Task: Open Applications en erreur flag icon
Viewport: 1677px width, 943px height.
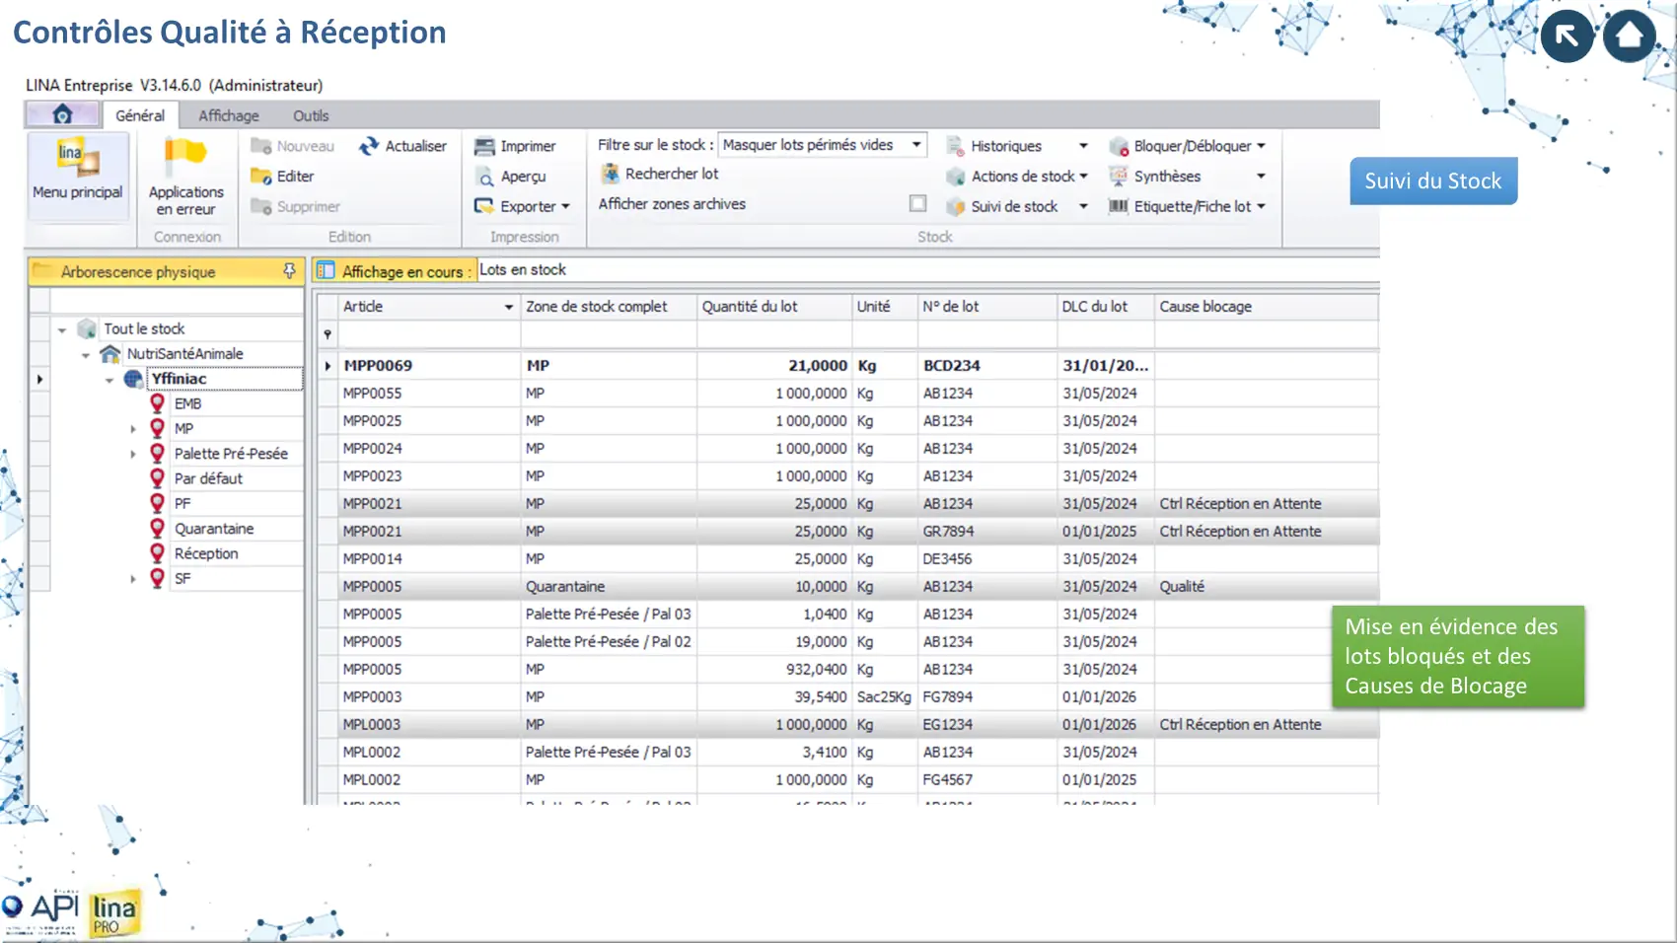Action: point(185,156)
